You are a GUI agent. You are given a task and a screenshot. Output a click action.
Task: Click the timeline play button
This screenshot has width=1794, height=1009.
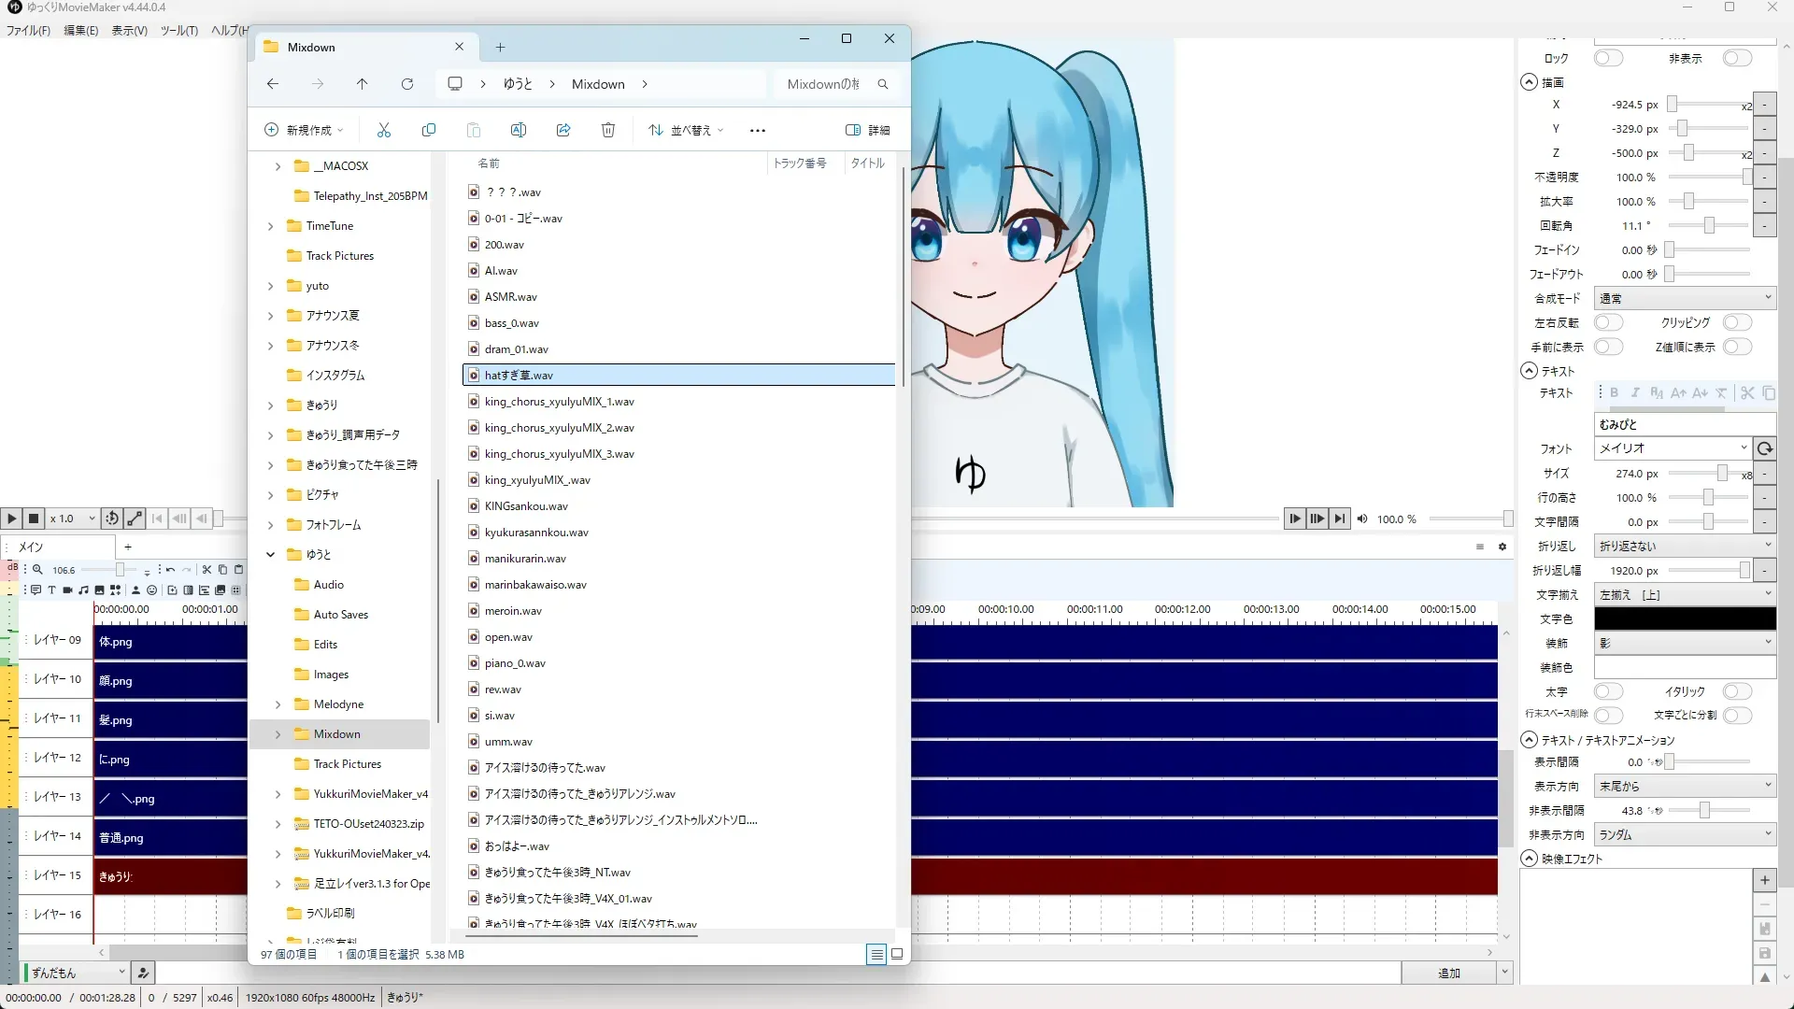click(11, 519)
